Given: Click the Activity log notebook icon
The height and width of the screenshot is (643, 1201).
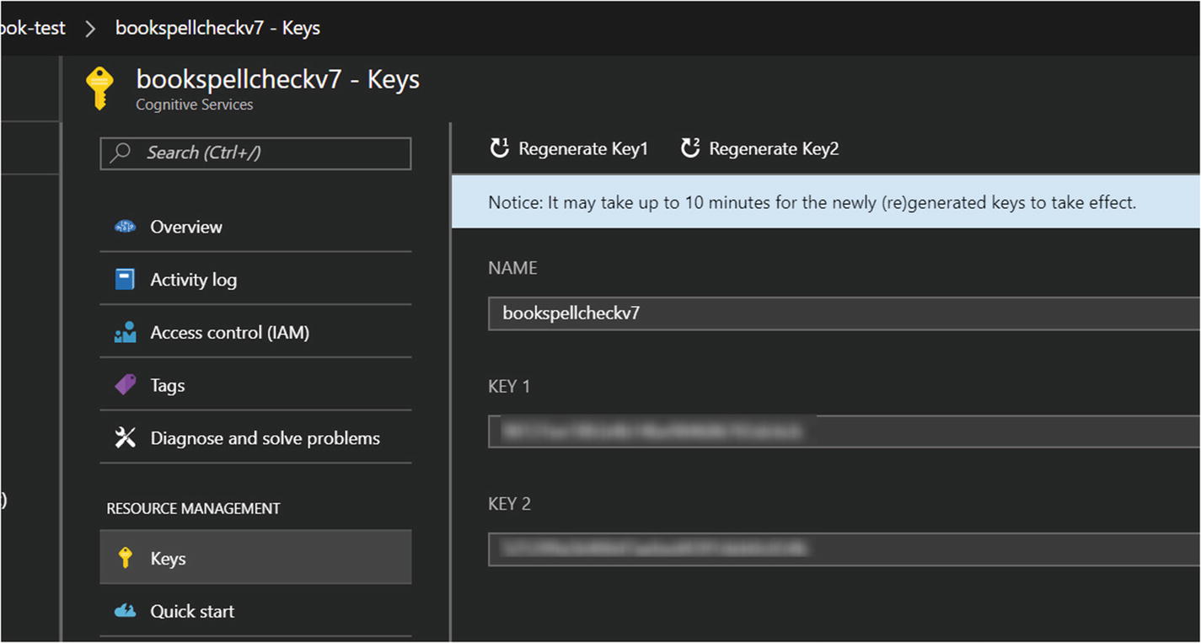Looking at the screenshot, I should 125,280.
